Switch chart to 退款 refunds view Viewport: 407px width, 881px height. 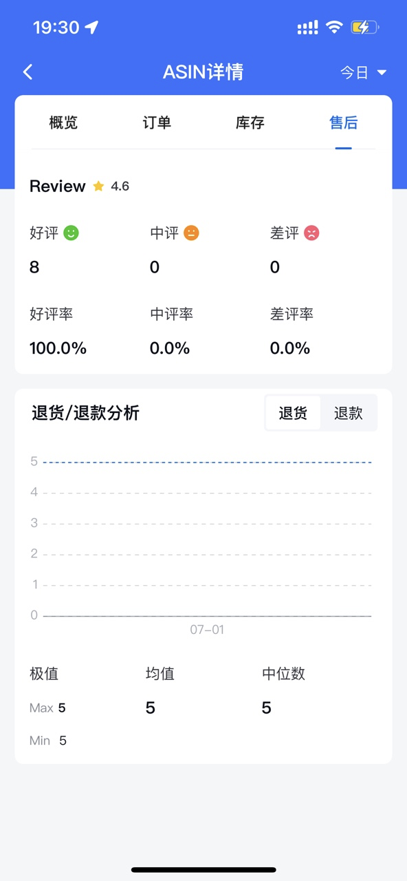tap(348, 413)
